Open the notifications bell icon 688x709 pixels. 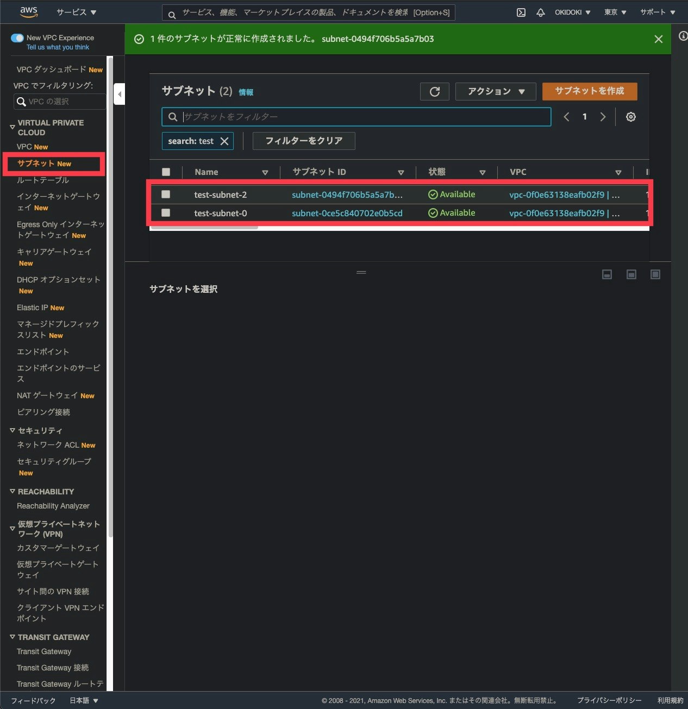coord(540,12)
